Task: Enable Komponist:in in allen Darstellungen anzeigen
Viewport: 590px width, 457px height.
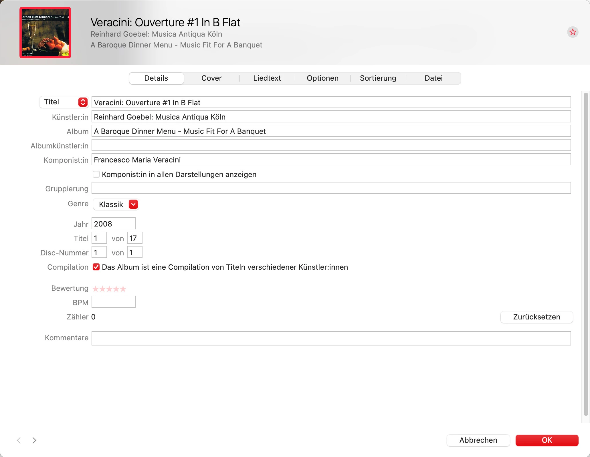Action: 96,174
